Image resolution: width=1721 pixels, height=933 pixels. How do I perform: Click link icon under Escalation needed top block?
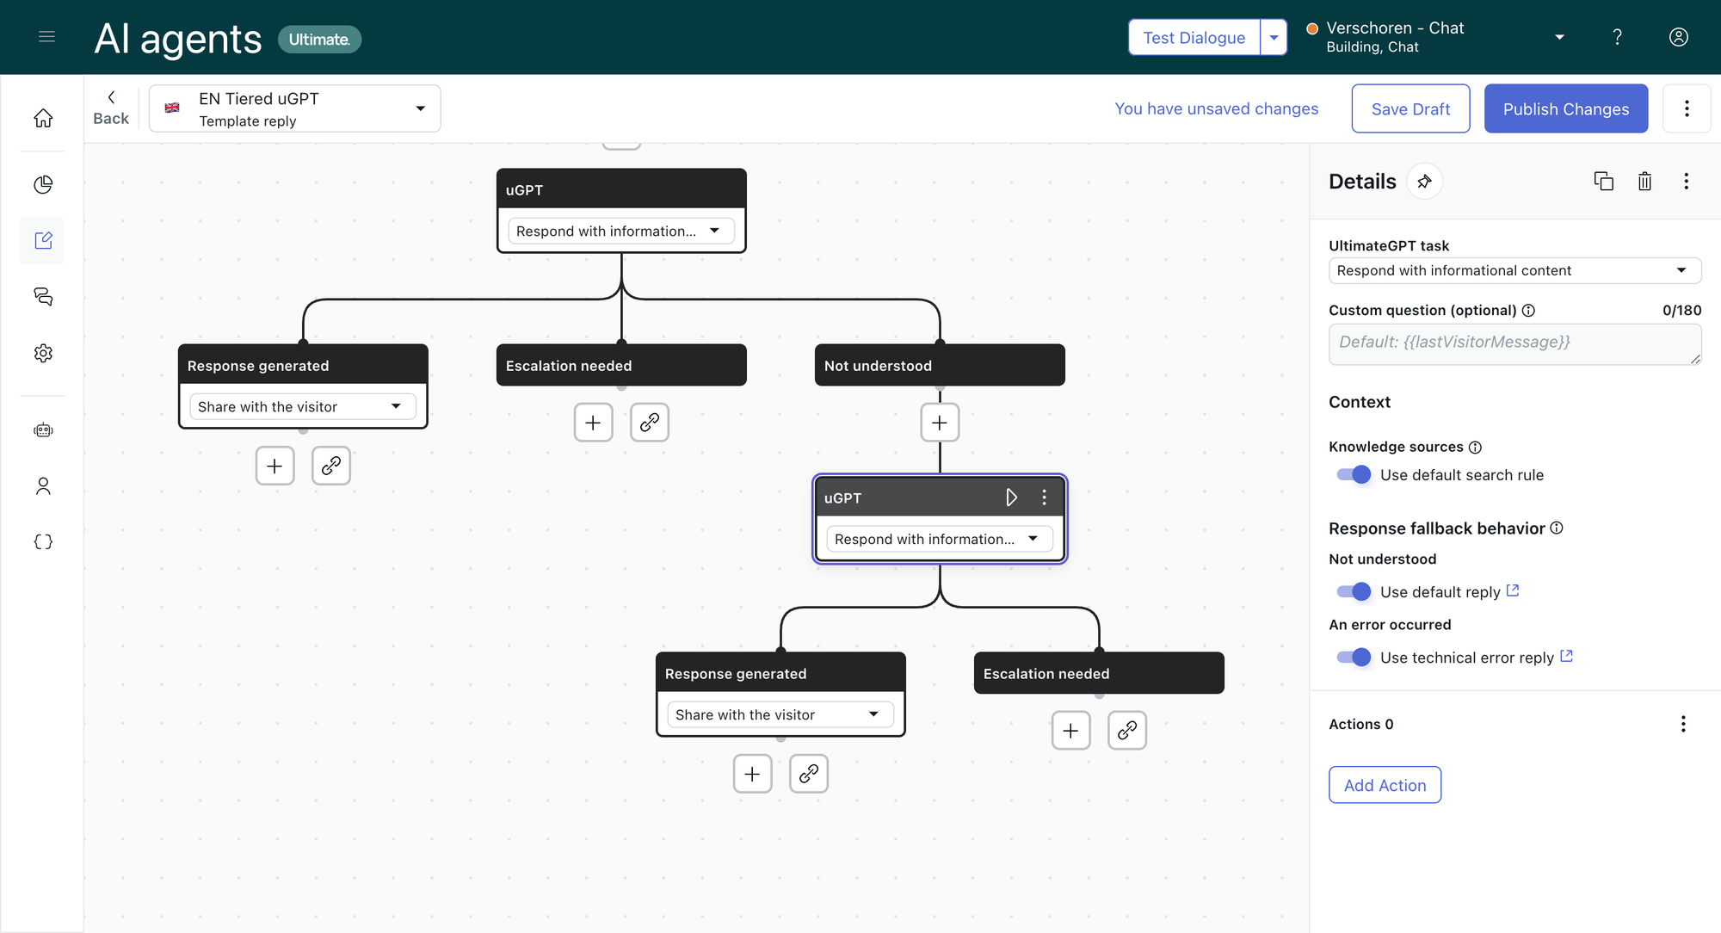649,423
